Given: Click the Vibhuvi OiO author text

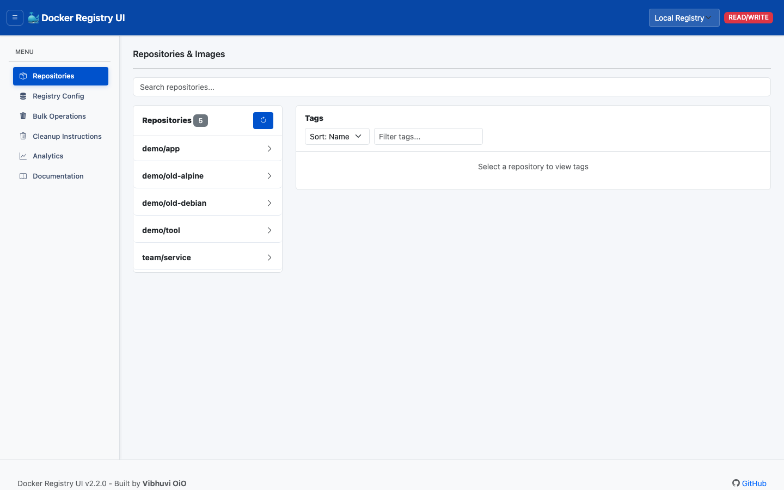Looking at the screenshot, I should [164, 483].
